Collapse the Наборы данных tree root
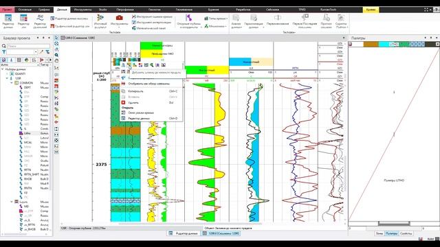The height and width of the screenshot is (247, 440). click(3, 69)
